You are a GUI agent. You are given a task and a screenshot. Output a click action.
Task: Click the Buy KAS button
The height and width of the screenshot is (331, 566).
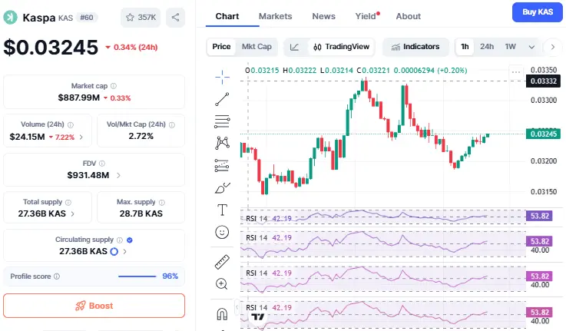coord(538,12)
